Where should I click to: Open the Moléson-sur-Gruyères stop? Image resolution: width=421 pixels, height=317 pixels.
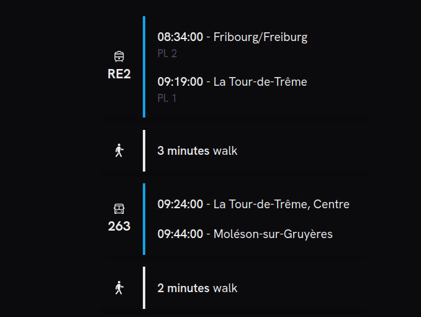tap(273, 234)
